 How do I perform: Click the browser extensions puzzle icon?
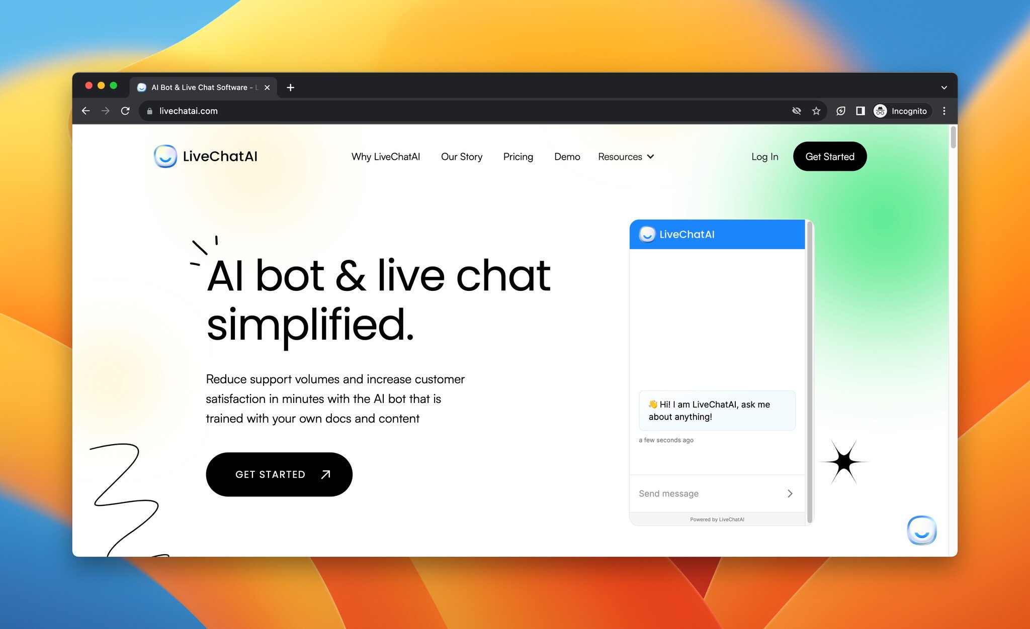pos(841,111)
